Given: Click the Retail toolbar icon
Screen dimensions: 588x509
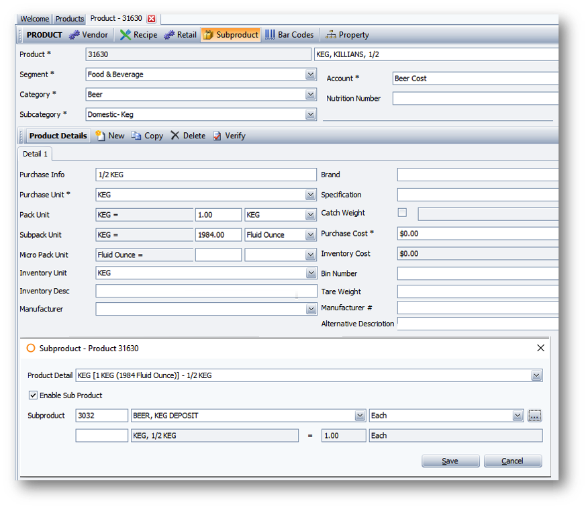Looking at the screenshot, I should pyautogui.click(x=169, y=35).
